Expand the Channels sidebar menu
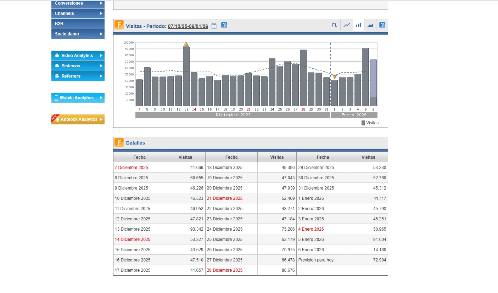498x293 pixels. point(78,13)
